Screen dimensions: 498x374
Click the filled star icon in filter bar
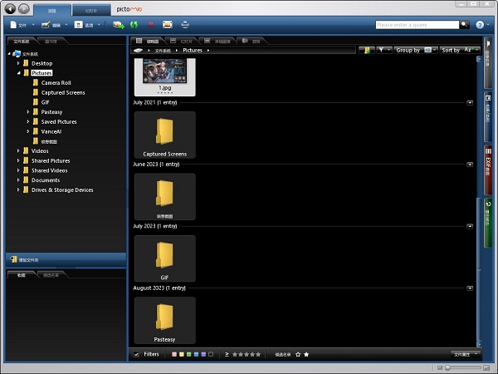[x=306, y=354]
